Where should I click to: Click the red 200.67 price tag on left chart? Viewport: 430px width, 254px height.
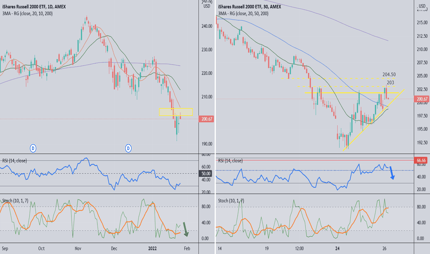(207, 119)
